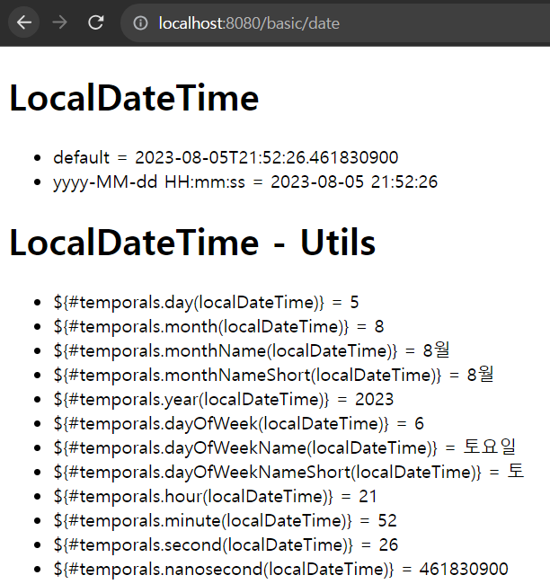The width and height of the screenshot is (550, 584).
Task: Click the temporals.day(localDateTime) = 5 row
Action: 206,302
